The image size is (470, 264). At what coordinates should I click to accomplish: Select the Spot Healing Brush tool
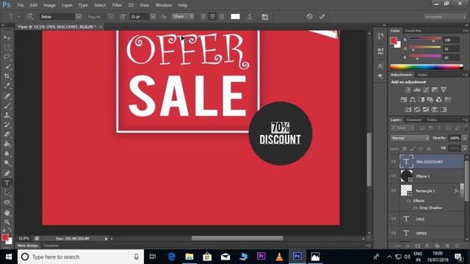(x=7, y=96)
